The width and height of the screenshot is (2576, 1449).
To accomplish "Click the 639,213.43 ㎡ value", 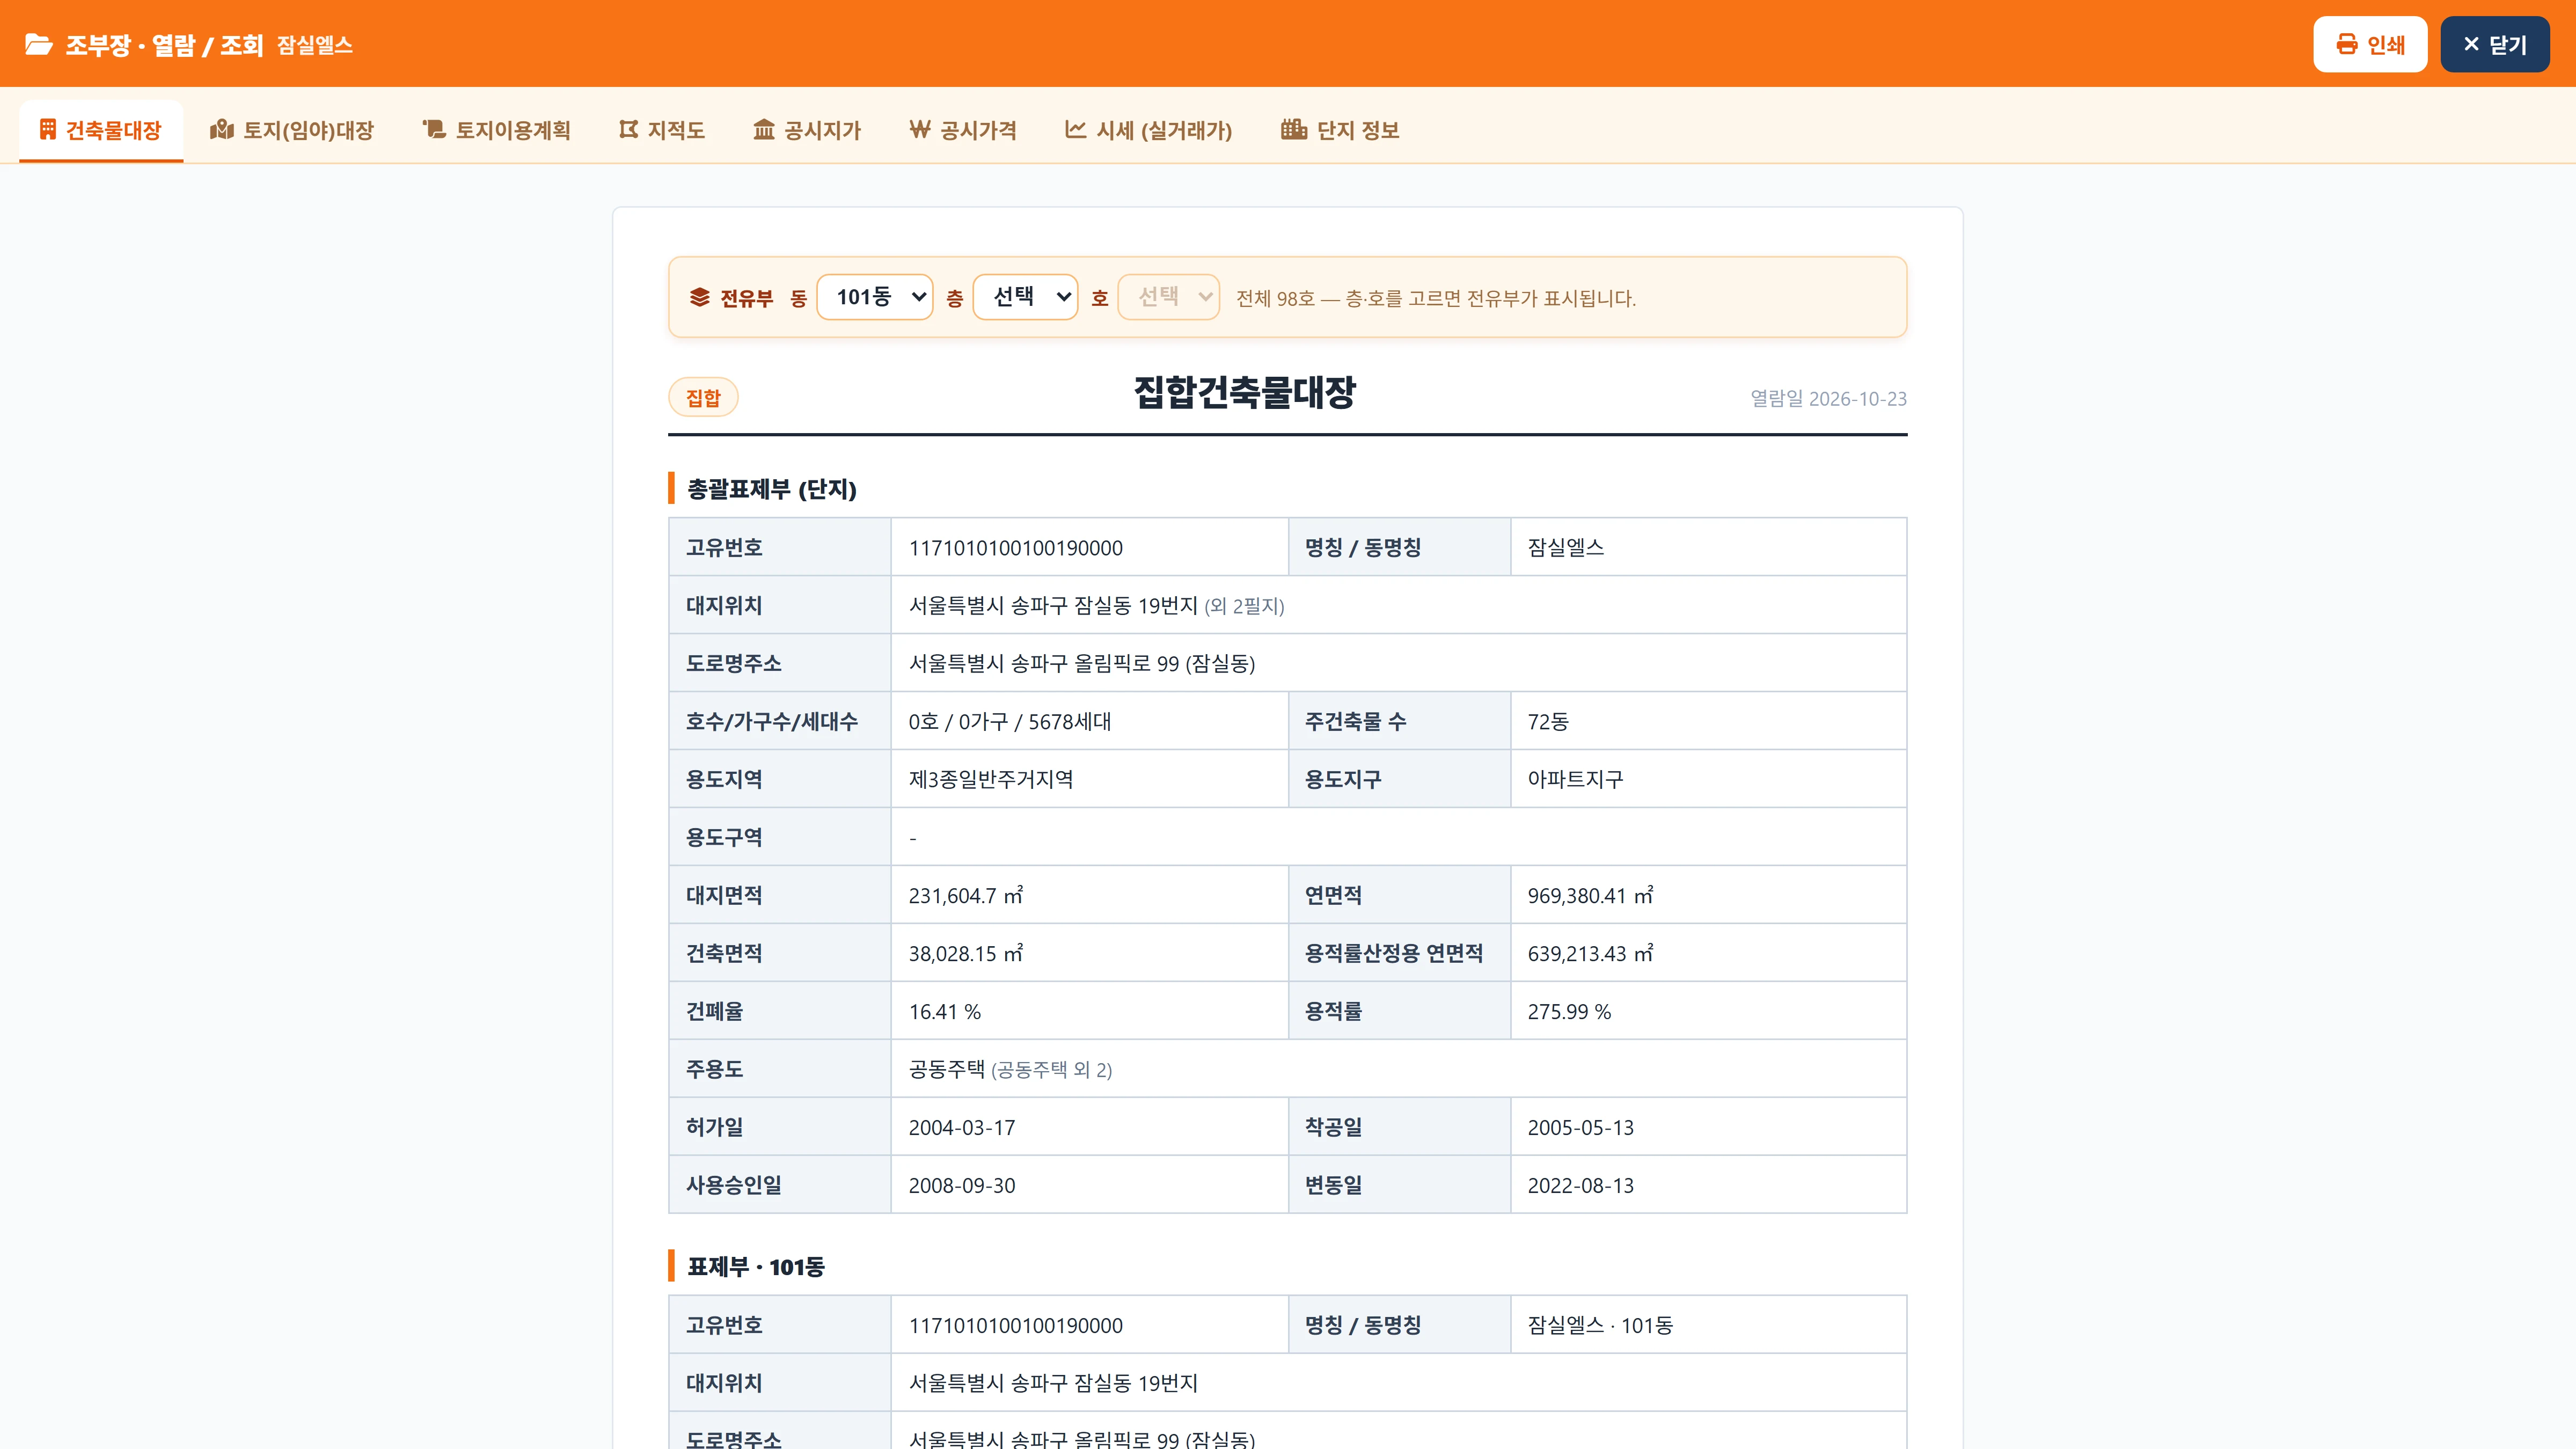I will point(1590,953).
